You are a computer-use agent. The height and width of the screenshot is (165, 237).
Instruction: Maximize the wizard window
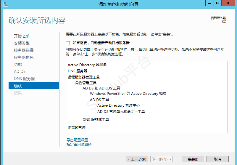pyautogui.click(x=218, y=3)
